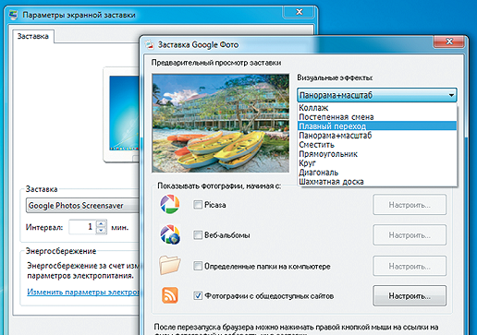Enable the Веб-альбомы checkbox
Screen dimensions: 477x335
[198, 235]
